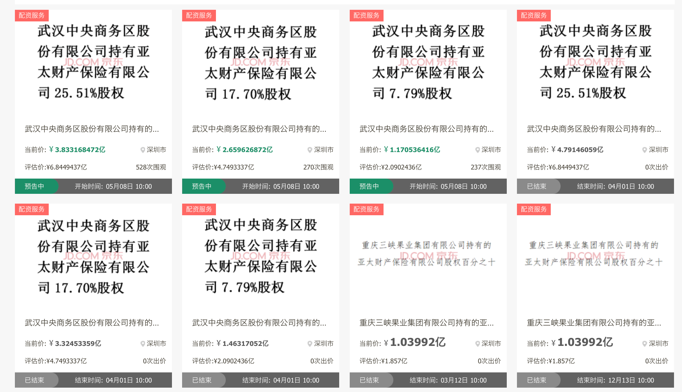Click 评估价 ¥4.7493337亿 on 270次围观 card
682x392 pixels.
(x=223, y=167)
